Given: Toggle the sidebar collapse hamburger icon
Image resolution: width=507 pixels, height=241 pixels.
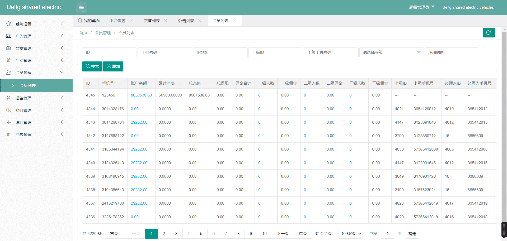Looking at the screenshot, I should point(81,7).
